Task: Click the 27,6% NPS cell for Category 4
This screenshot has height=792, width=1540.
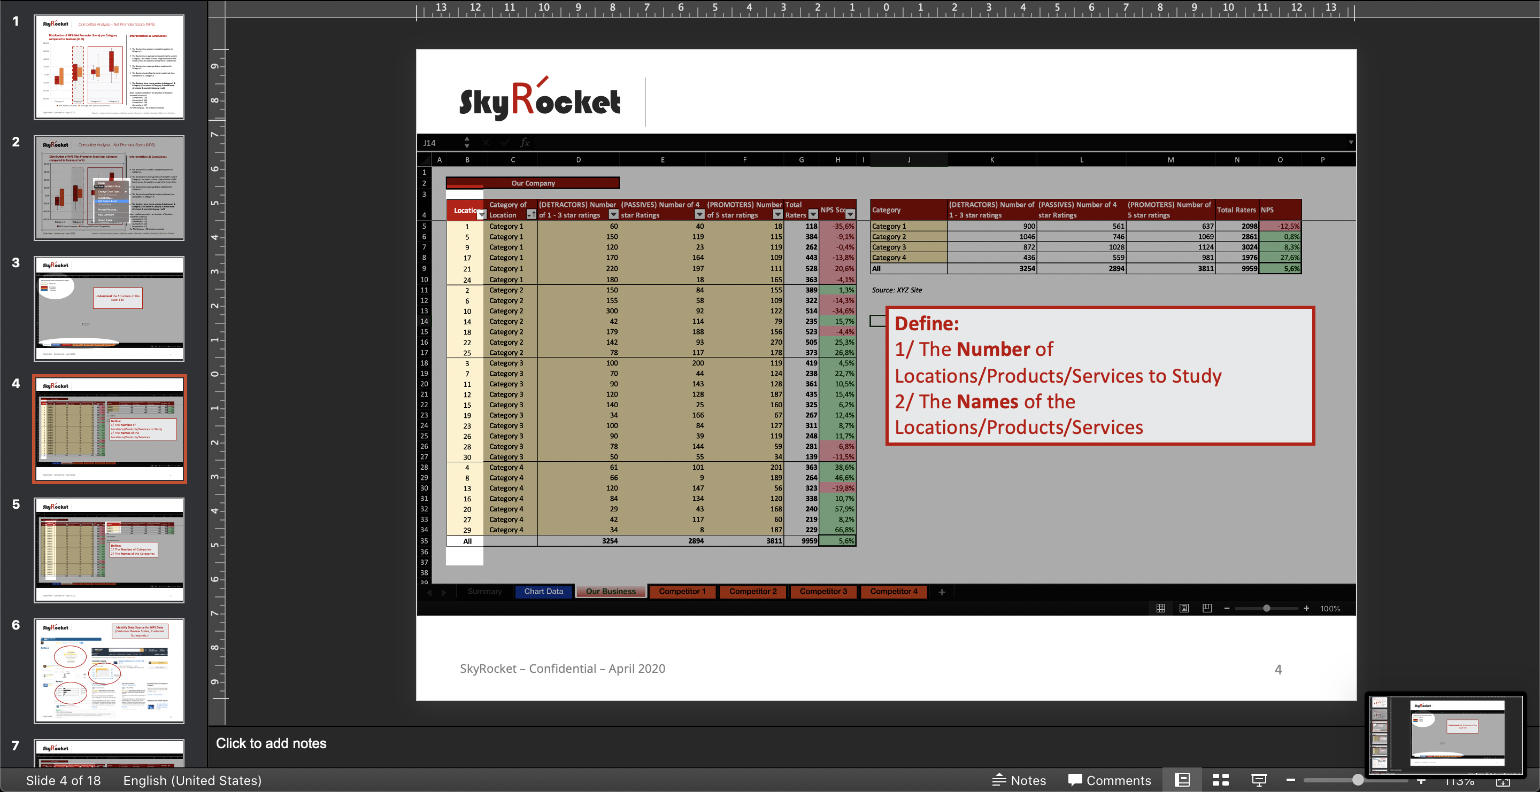Action: click(x=1280, y=258)
